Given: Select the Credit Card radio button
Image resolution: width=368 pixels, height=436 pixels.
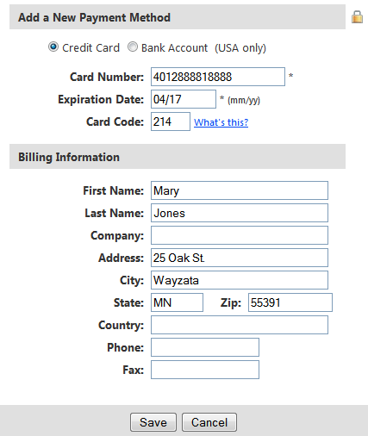Looking at the screenshot, I should coord(53,47).
